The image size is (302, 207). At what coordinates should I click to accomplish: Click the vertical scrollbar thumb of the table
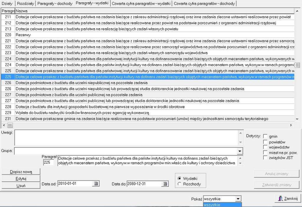click(x=297, y=65)
